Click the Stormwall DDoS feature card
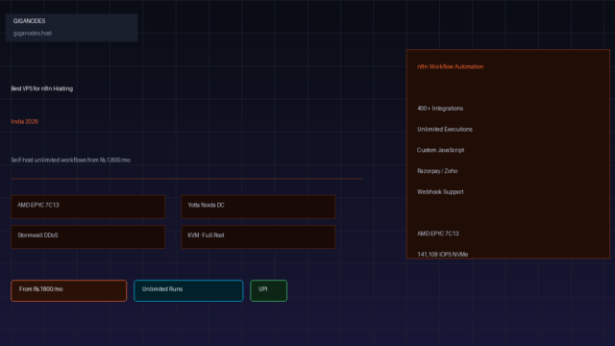The image size is (615, 346). [87, 237]
